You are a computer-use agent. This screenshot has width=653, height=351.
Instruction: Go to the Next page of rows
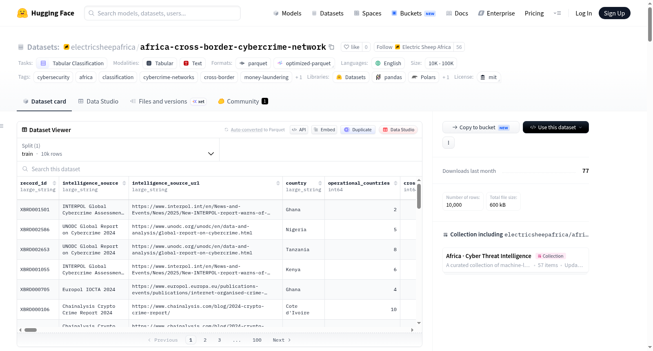point(282,340)
